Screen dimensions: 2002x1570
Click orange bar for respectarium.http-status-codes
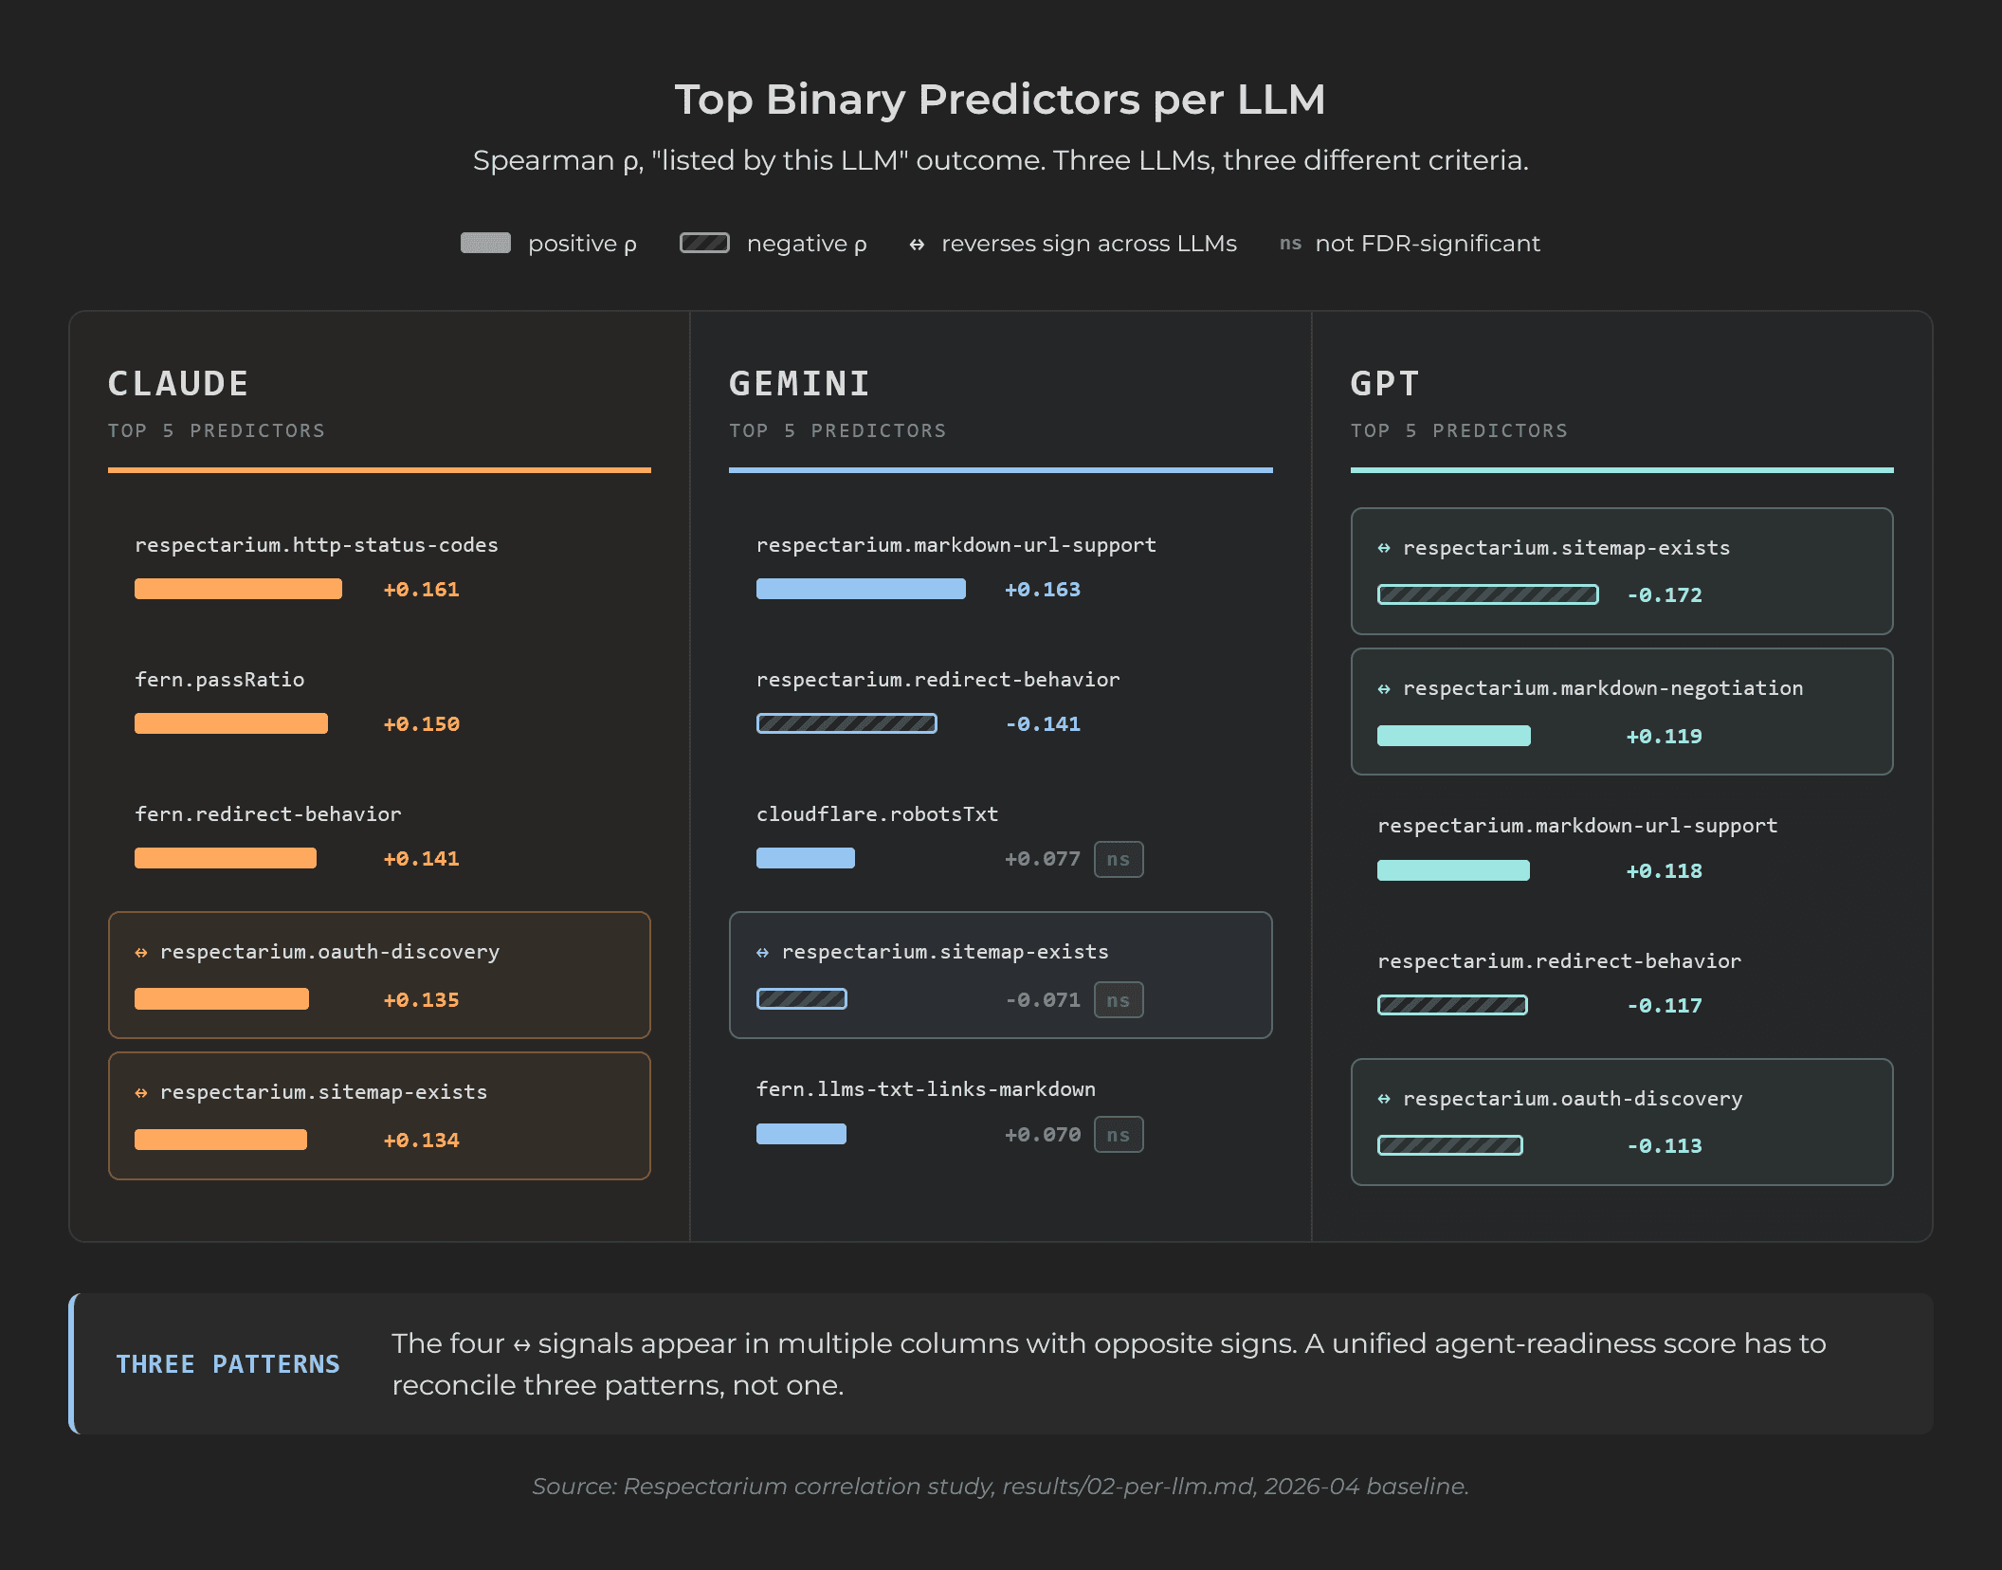[x=238, y=589]
